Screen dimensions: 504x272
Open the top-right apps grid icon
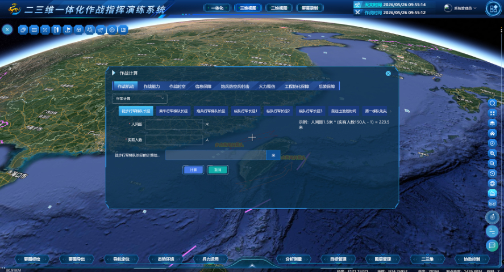(493, 8)
